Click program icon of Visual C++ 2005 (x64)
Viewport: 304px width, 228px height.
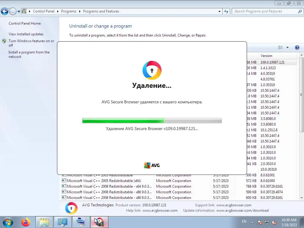point(64,180)
